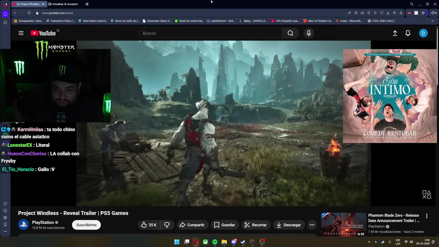The height and width of the screenshot is (247, 439).
Task: Open Texto Neón multicol... bookmark
Action: pyautogui.click(x=93, y=21)
